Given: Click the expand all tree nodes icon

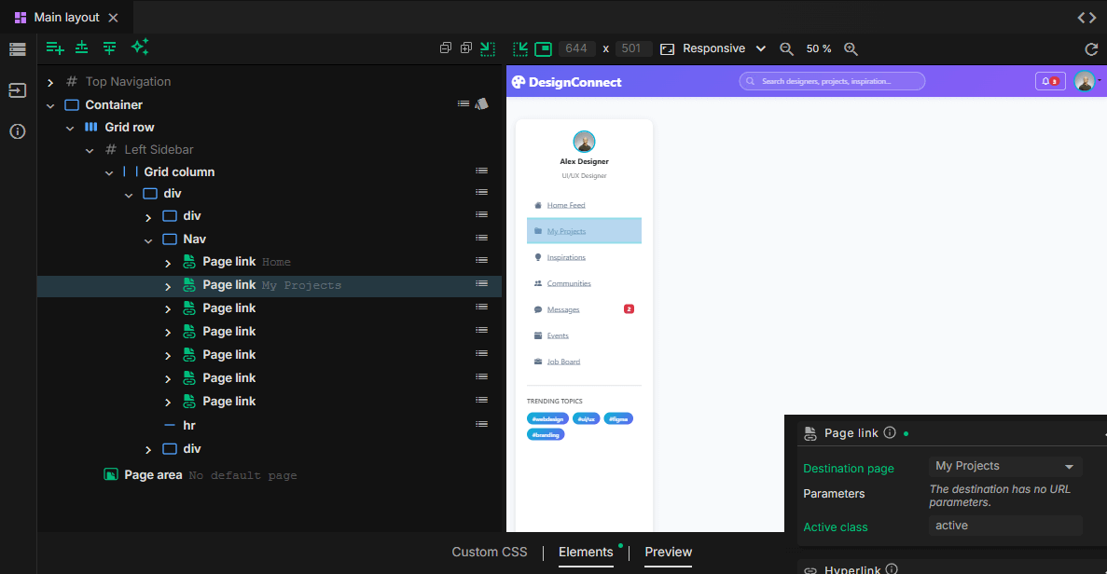Looking at the screenshot, I should (466, 48).
